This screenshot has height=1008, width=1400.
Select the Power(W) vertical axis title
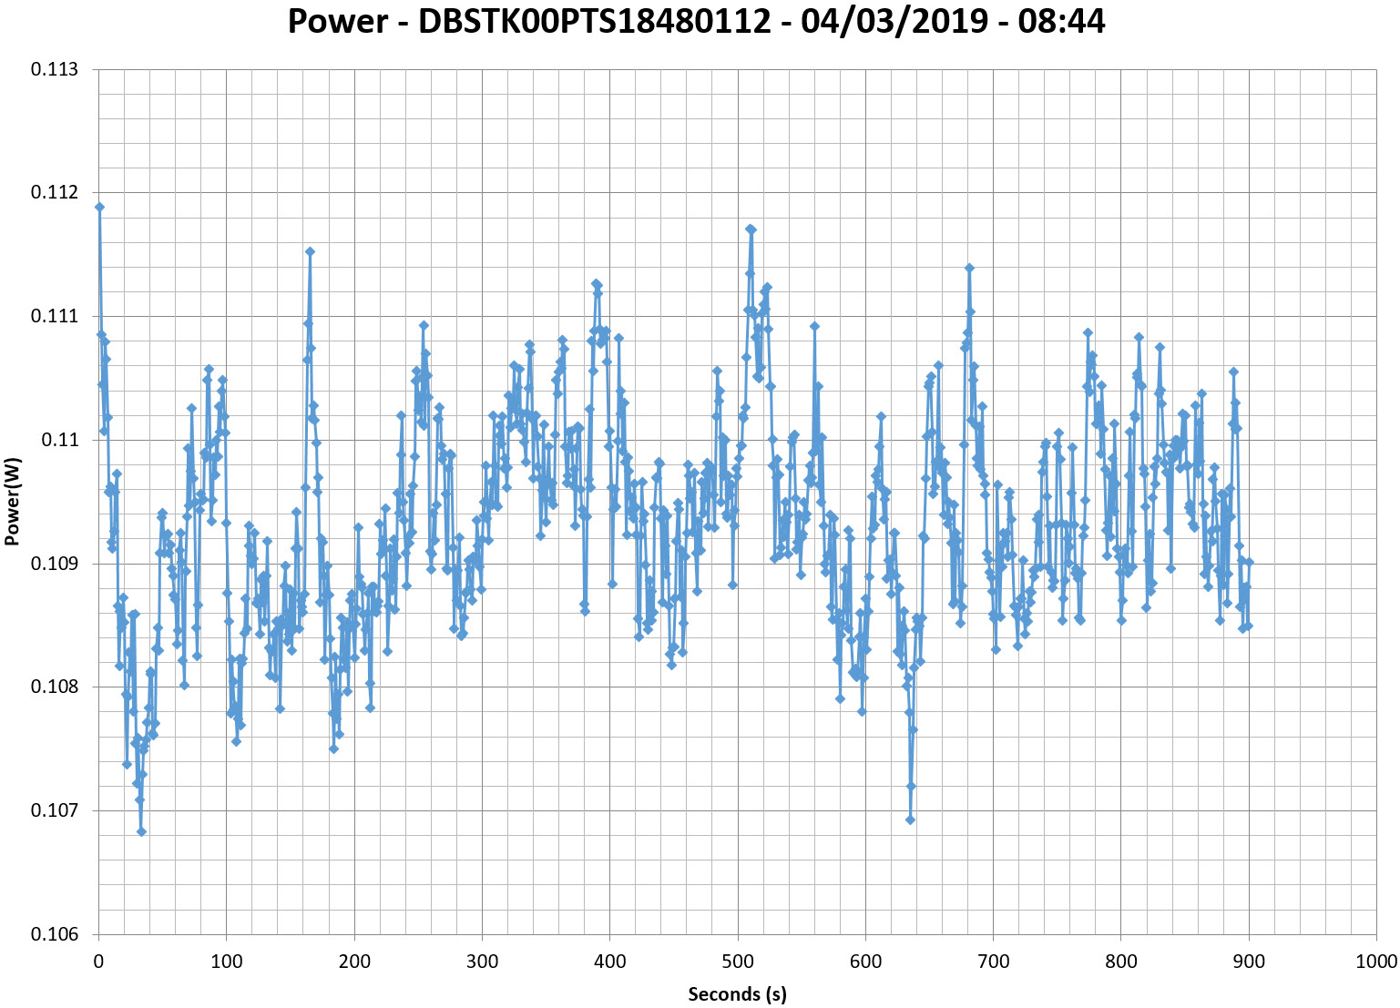tap(12, 501)
